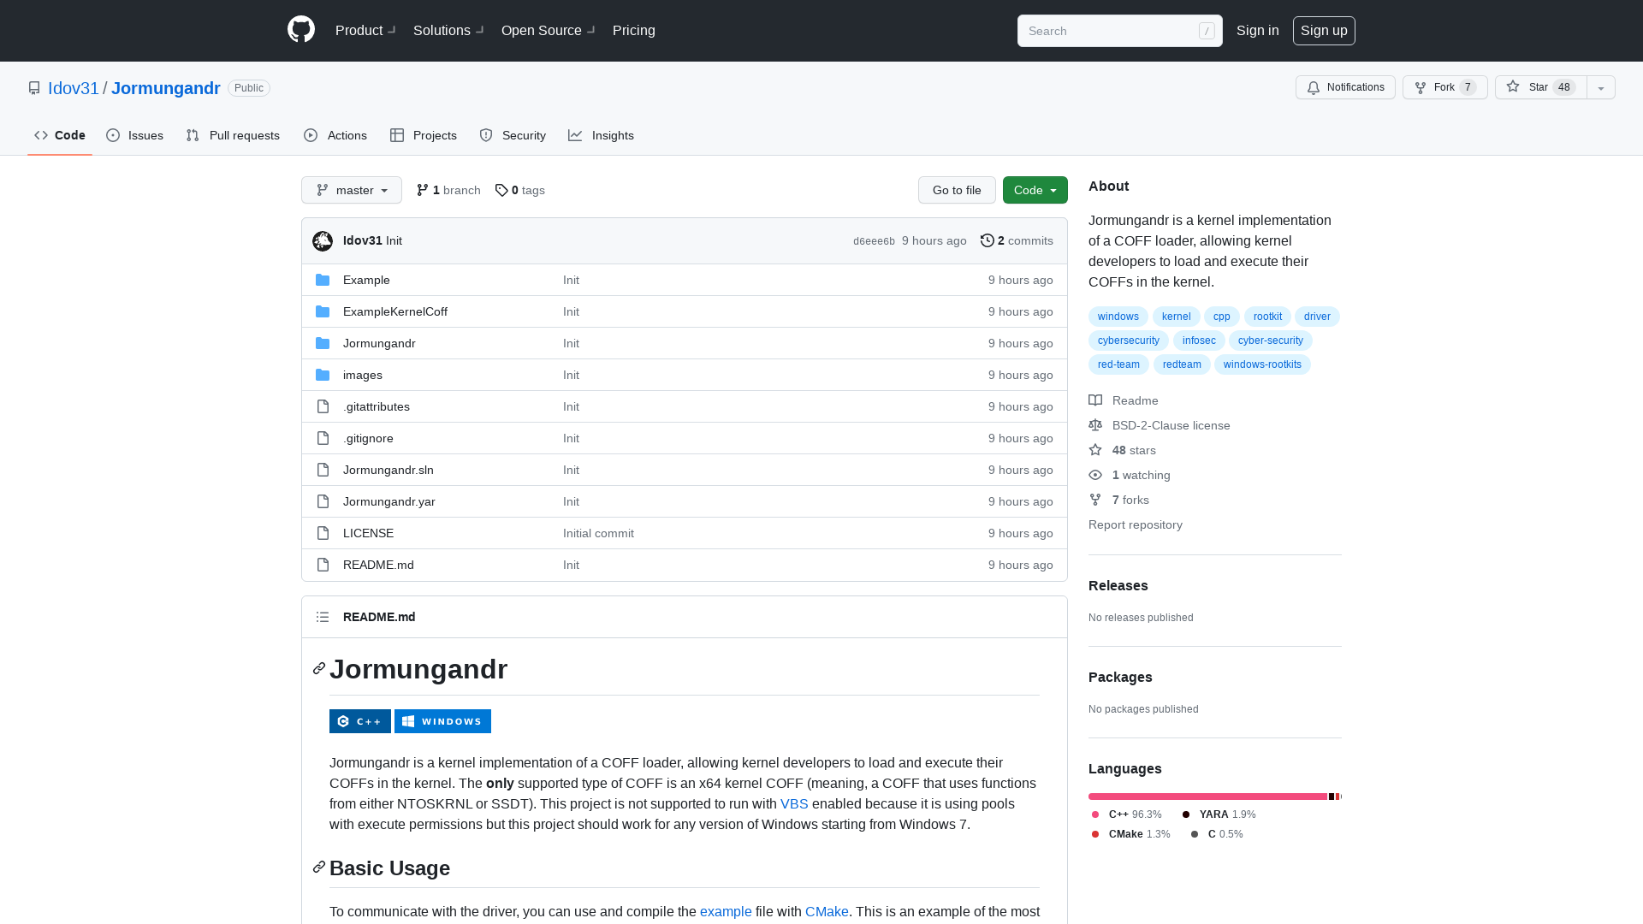Viewport: 1643px width, 924px height.
Task: Click the eye icon next to 1 watching
Action: (x=1095, y=475)
